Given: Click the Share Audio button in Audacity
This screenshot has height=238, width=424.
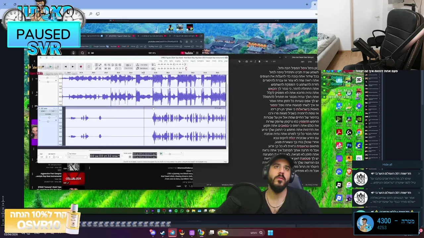Looking at the screenshot, I should coord(142,65).
